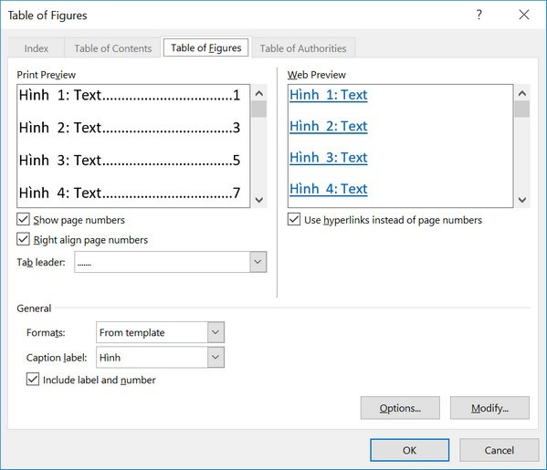The image size is (547, 470).
Task: Switch to Table of Contents tab
Action: coord(112,48)
